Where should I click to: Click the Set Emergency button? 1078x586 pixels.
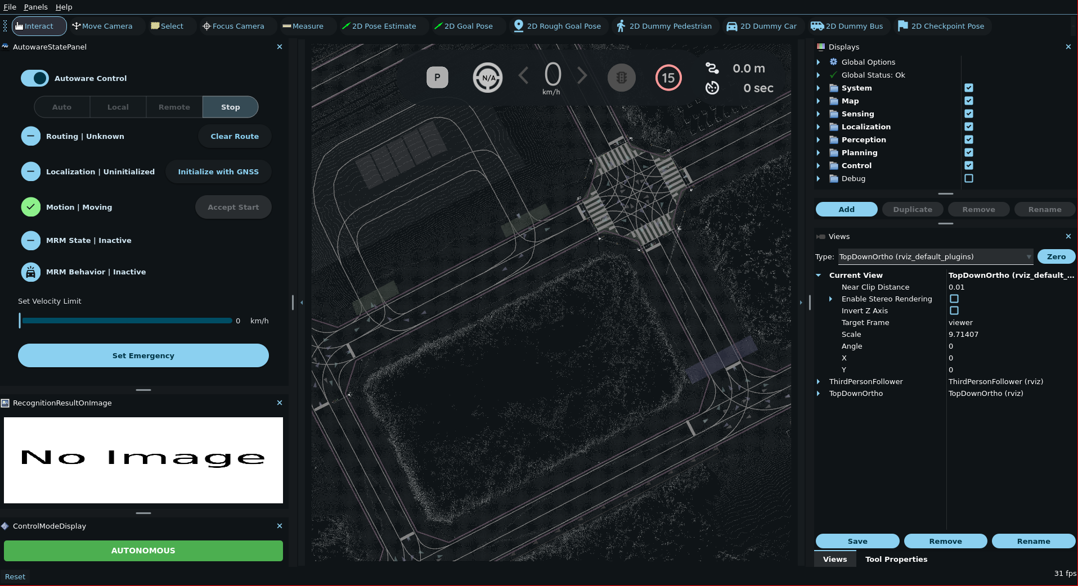(143, 356)
